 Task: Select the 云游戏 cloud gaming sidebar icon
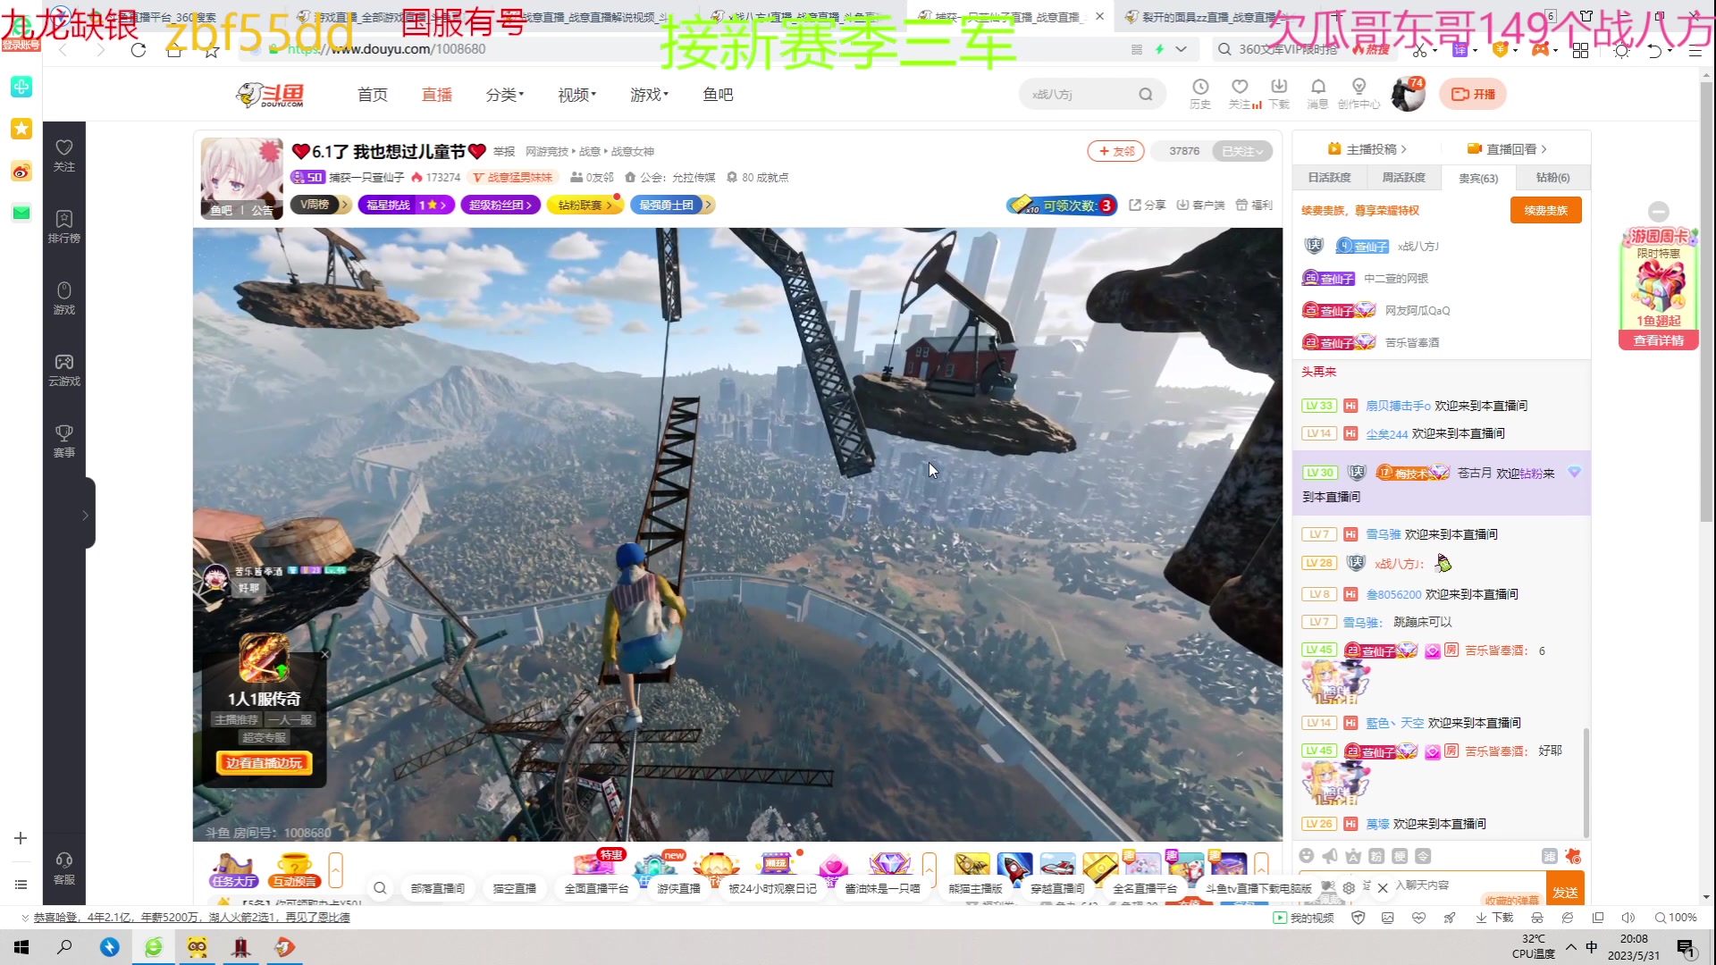63,368
